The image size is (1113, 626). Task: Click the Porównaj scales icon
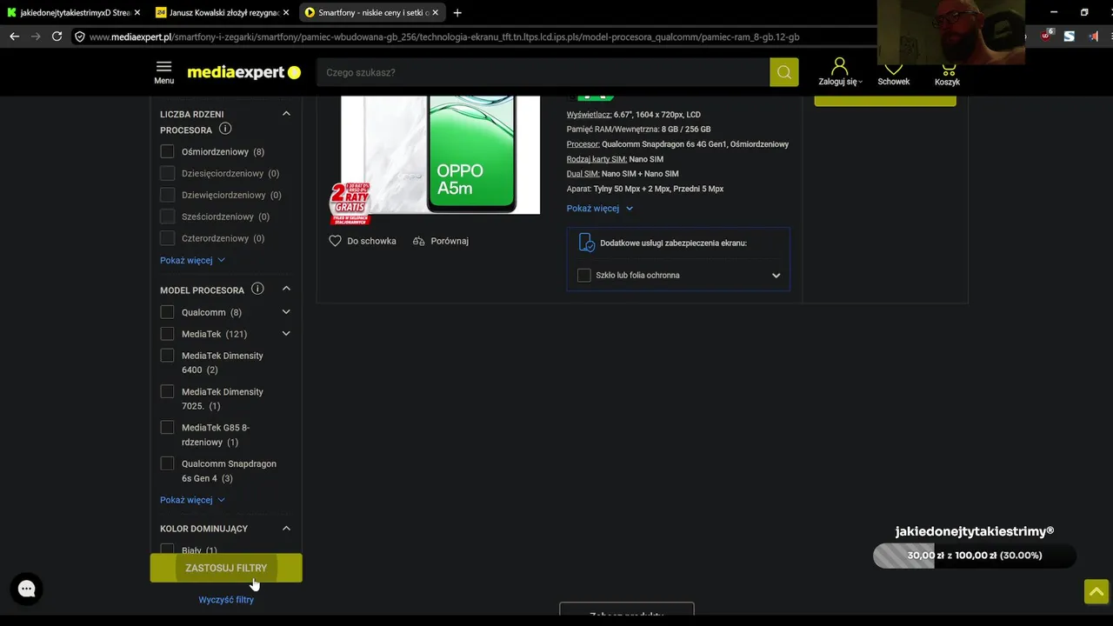[419, 241]
